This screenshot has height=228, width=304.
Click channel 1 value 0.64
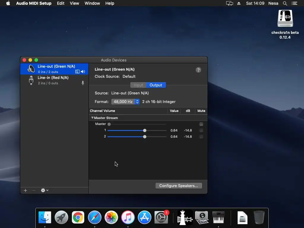[174, 130]
